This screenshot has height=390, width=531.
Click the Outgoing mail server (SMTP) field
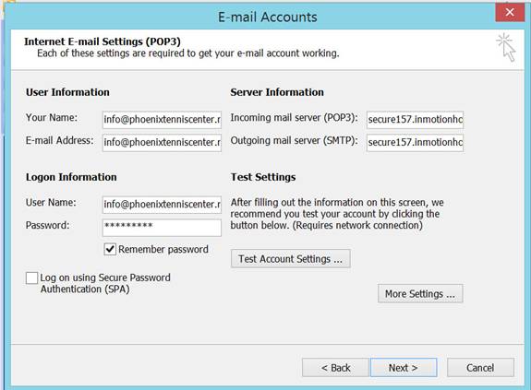coord(415,143)
